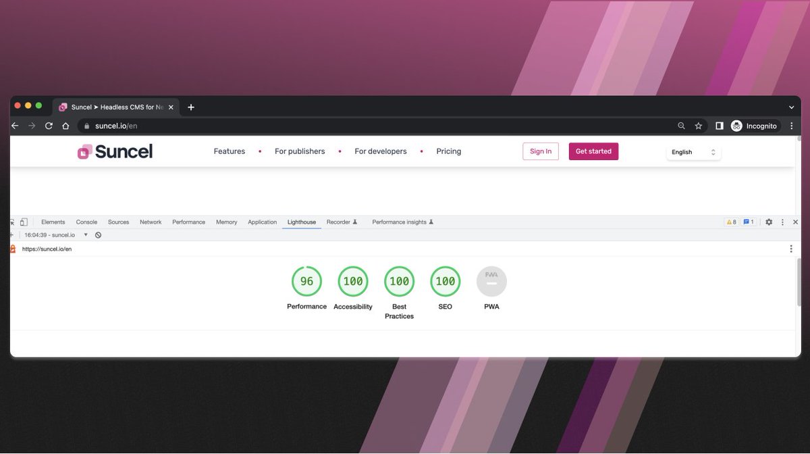Bookmark this page with the star
Image resolution: width=810 pixels, height=454 pixels.
pos(699,126)
